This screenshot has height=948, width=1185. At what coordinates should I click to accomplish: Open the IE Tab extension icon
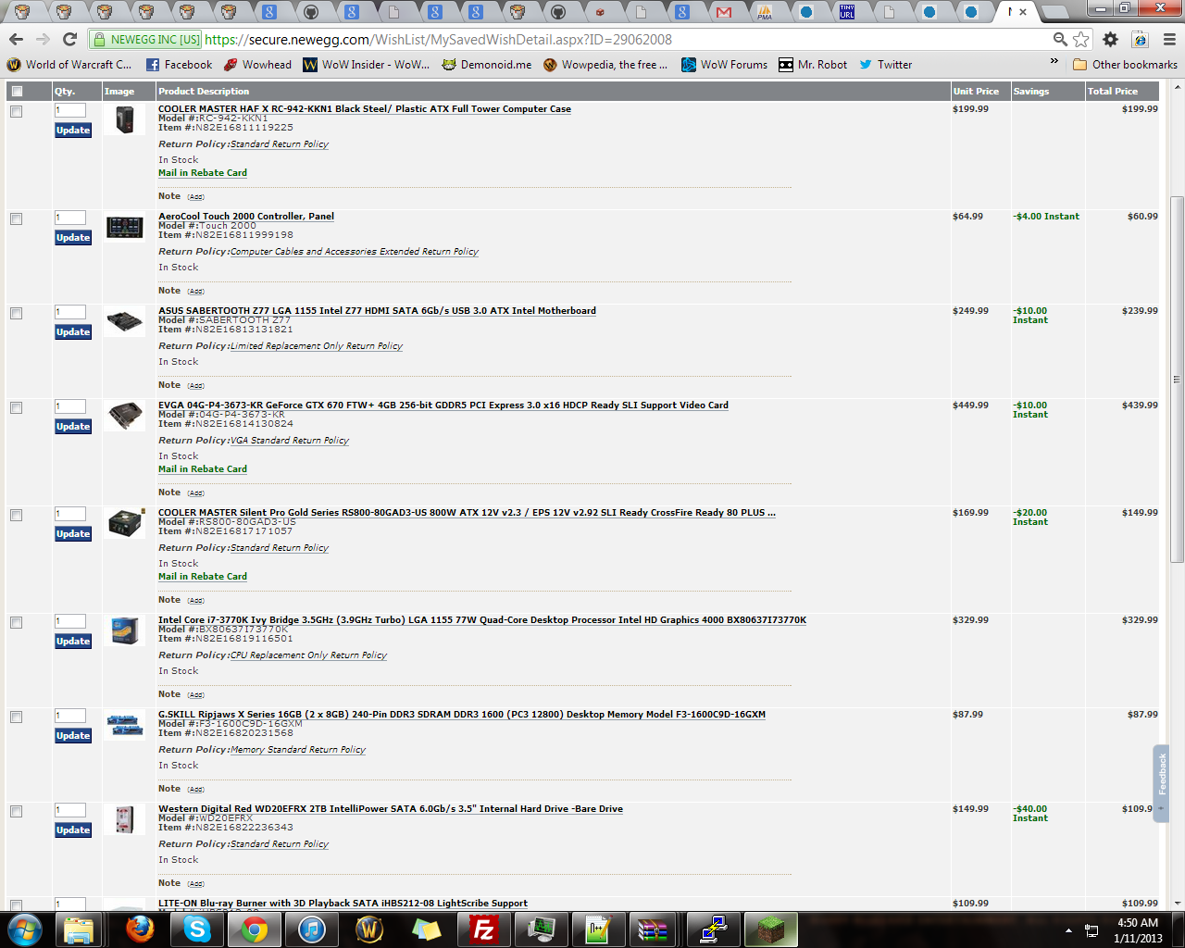point(1140,39)
